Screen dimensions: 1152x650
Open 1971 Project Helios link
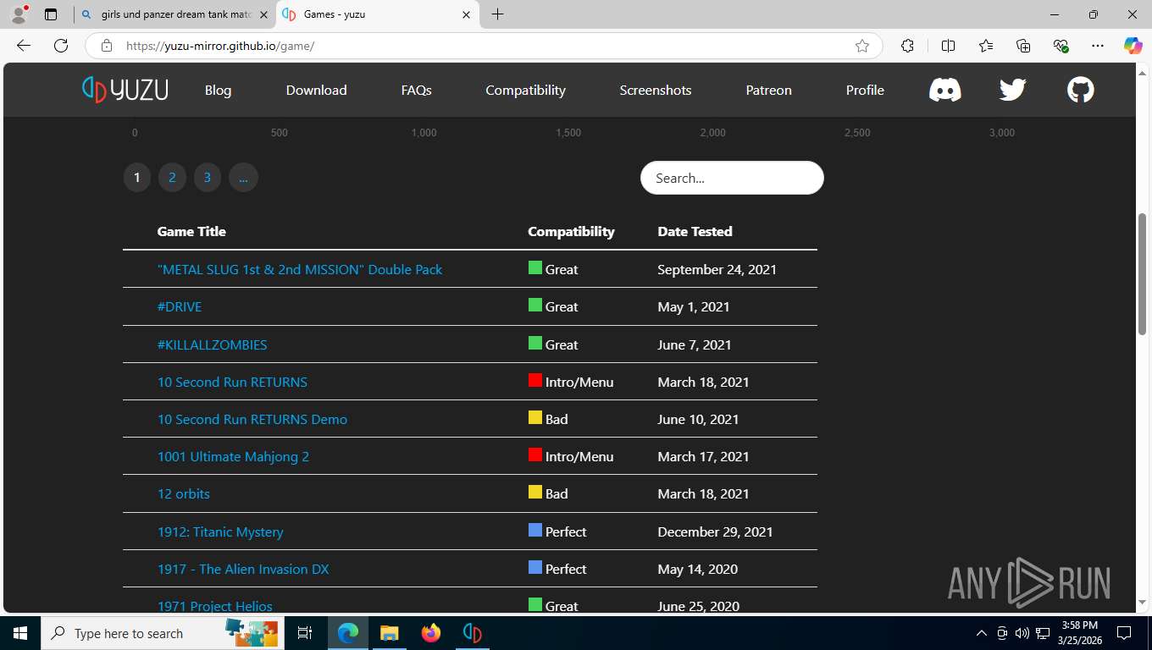click(215, 606)
